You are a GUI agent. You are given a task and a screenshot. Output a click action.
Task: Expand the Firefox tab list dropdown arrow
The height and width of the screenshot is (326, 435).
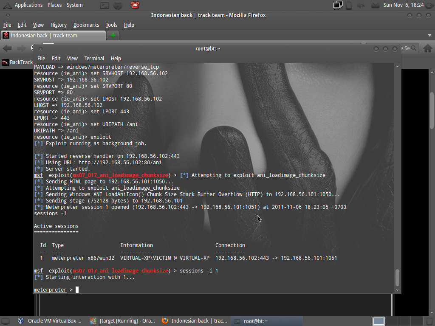point(429,36)
